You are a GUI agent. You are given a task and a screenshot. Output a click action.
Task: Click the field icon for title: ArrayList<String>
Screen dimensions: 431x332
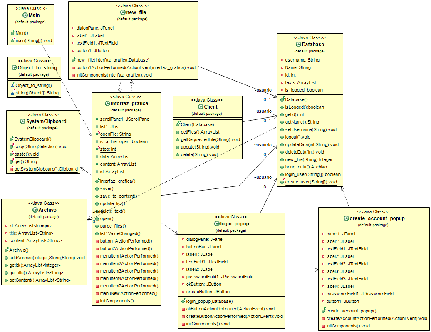6,233
